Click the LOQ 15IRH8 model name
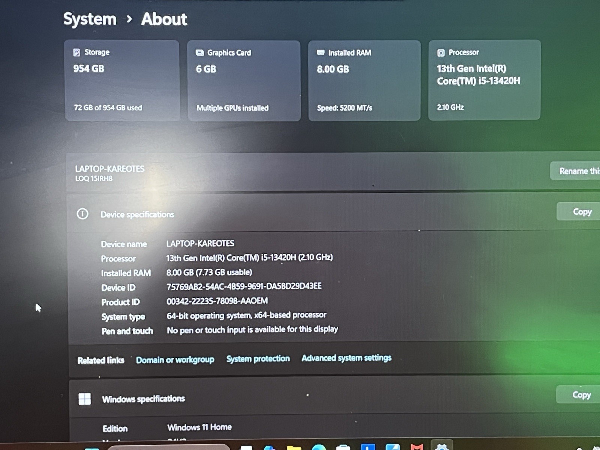This screenshot has height=450, width=600. point(94,178)
